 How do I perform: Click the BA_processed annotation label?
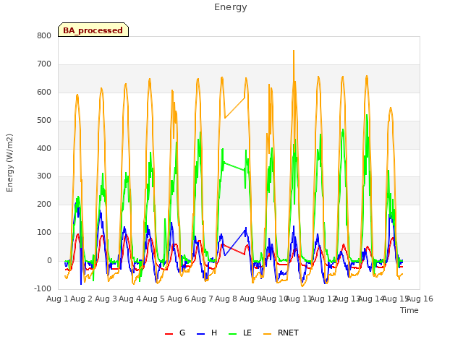93,30
